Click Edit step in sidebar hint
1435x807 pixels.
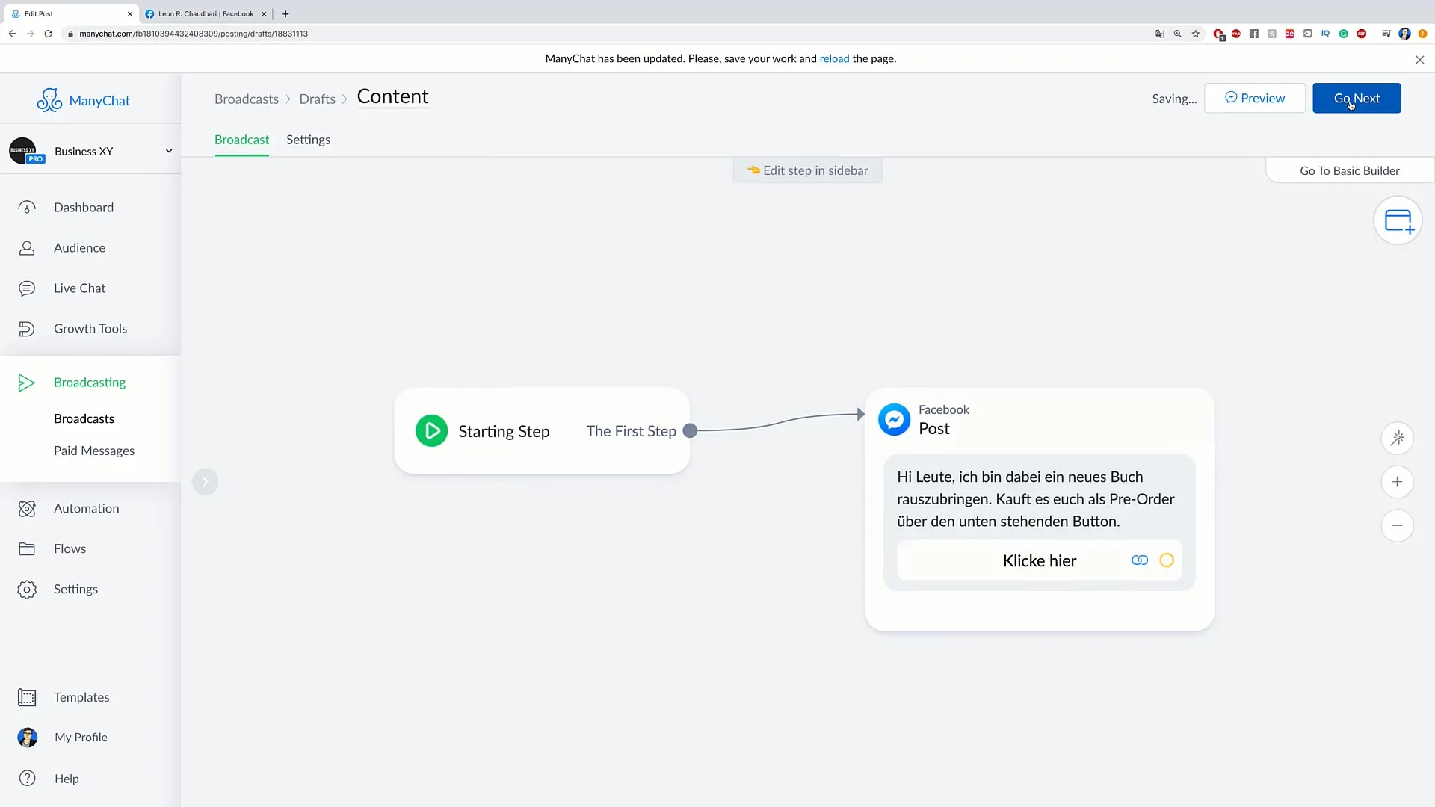(807, 170)
